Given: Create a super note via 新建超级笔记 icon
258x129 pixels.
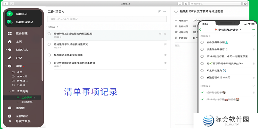Looking at the screenshot, I should [10, 22].
